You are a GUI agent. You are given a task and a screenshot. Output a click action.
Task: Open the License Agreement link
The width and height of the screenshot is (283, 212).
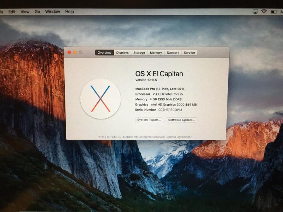(x=179, y=137)
